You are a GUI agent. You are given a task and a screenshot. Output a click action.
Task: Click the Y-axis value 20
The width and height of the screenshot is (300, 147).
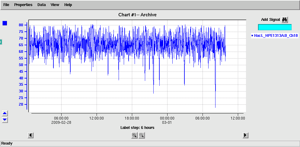coord(21,104)
